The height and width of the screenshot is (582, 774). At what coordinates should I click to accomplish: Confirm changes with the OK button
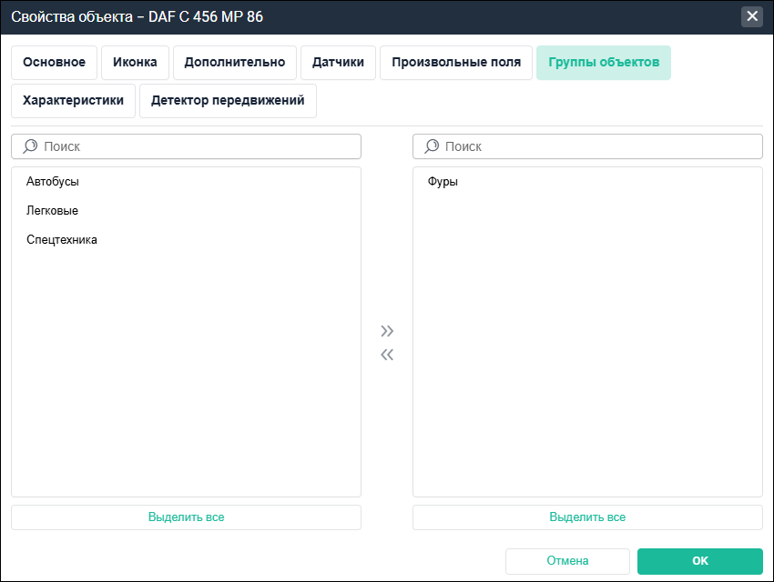(699, 561)
